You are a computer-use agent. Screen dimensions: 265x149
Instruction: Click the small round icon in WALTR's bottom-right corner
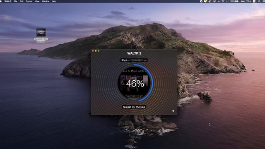173,111
